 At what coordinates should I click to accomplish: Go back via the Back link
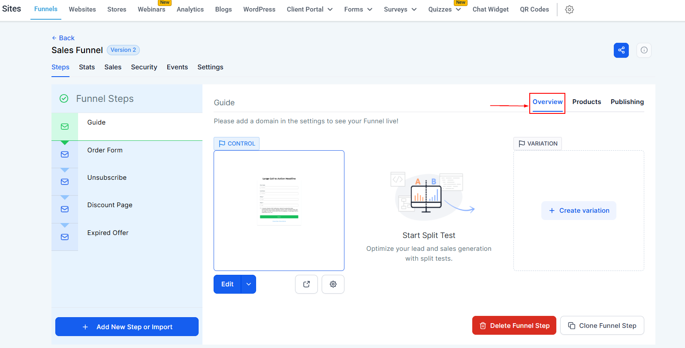point(63,38)
